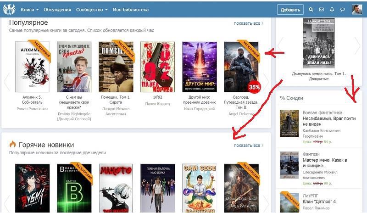Click the site logo in the header
The height and width of the screenshot is (213, 367).
click(x=9, y=9)
